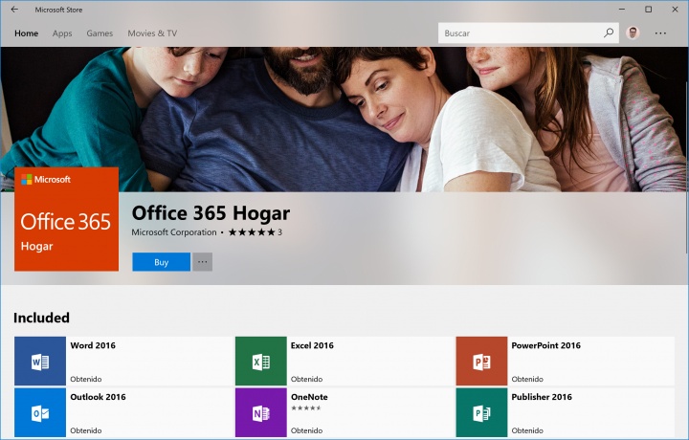This screenshot has height=440, width=689.
Task: Click the Office 365 Hogar logo tile
Action: pos(66,219)
